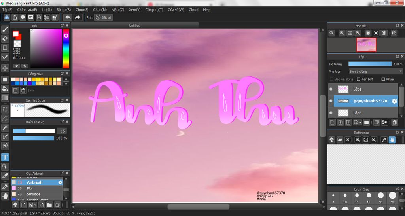This screenshot has height=216, width=405.
Task: Open the Pha trộn blend mode dropdown
Action: (376, 71)
